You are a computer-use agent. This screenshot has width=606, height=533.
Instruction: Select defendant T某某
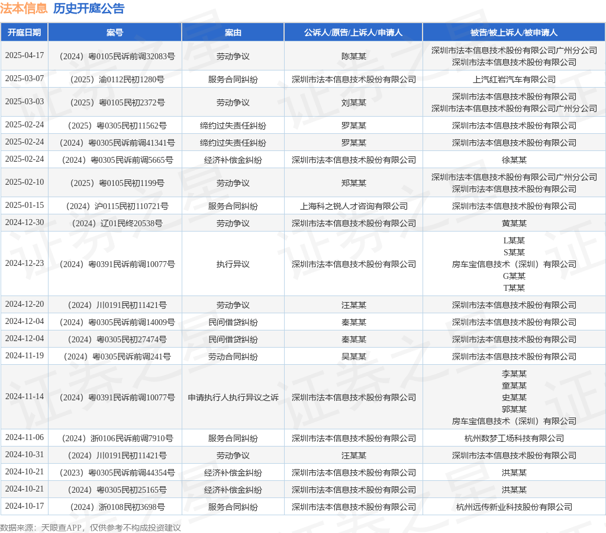[x=514, y=288]
